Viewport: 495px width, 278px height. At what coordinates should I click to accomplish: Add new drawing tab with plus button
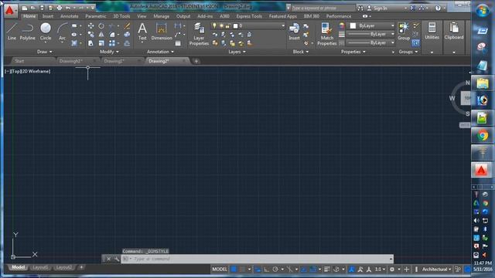[x=196, y=61]
